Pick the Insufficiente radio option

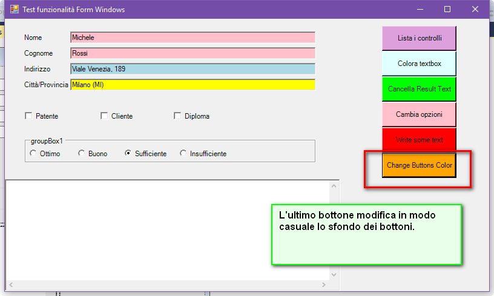pos(183,154)
